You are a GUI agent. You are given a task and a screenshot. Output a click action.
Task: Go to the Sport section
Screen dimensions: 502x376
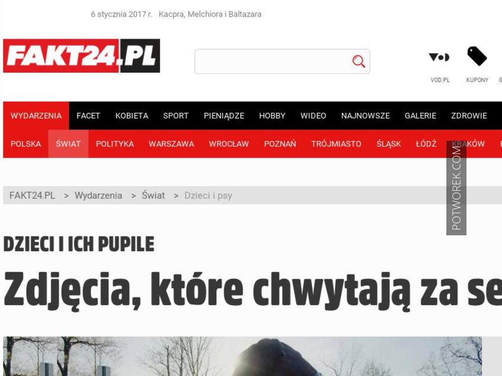[176, 116]
